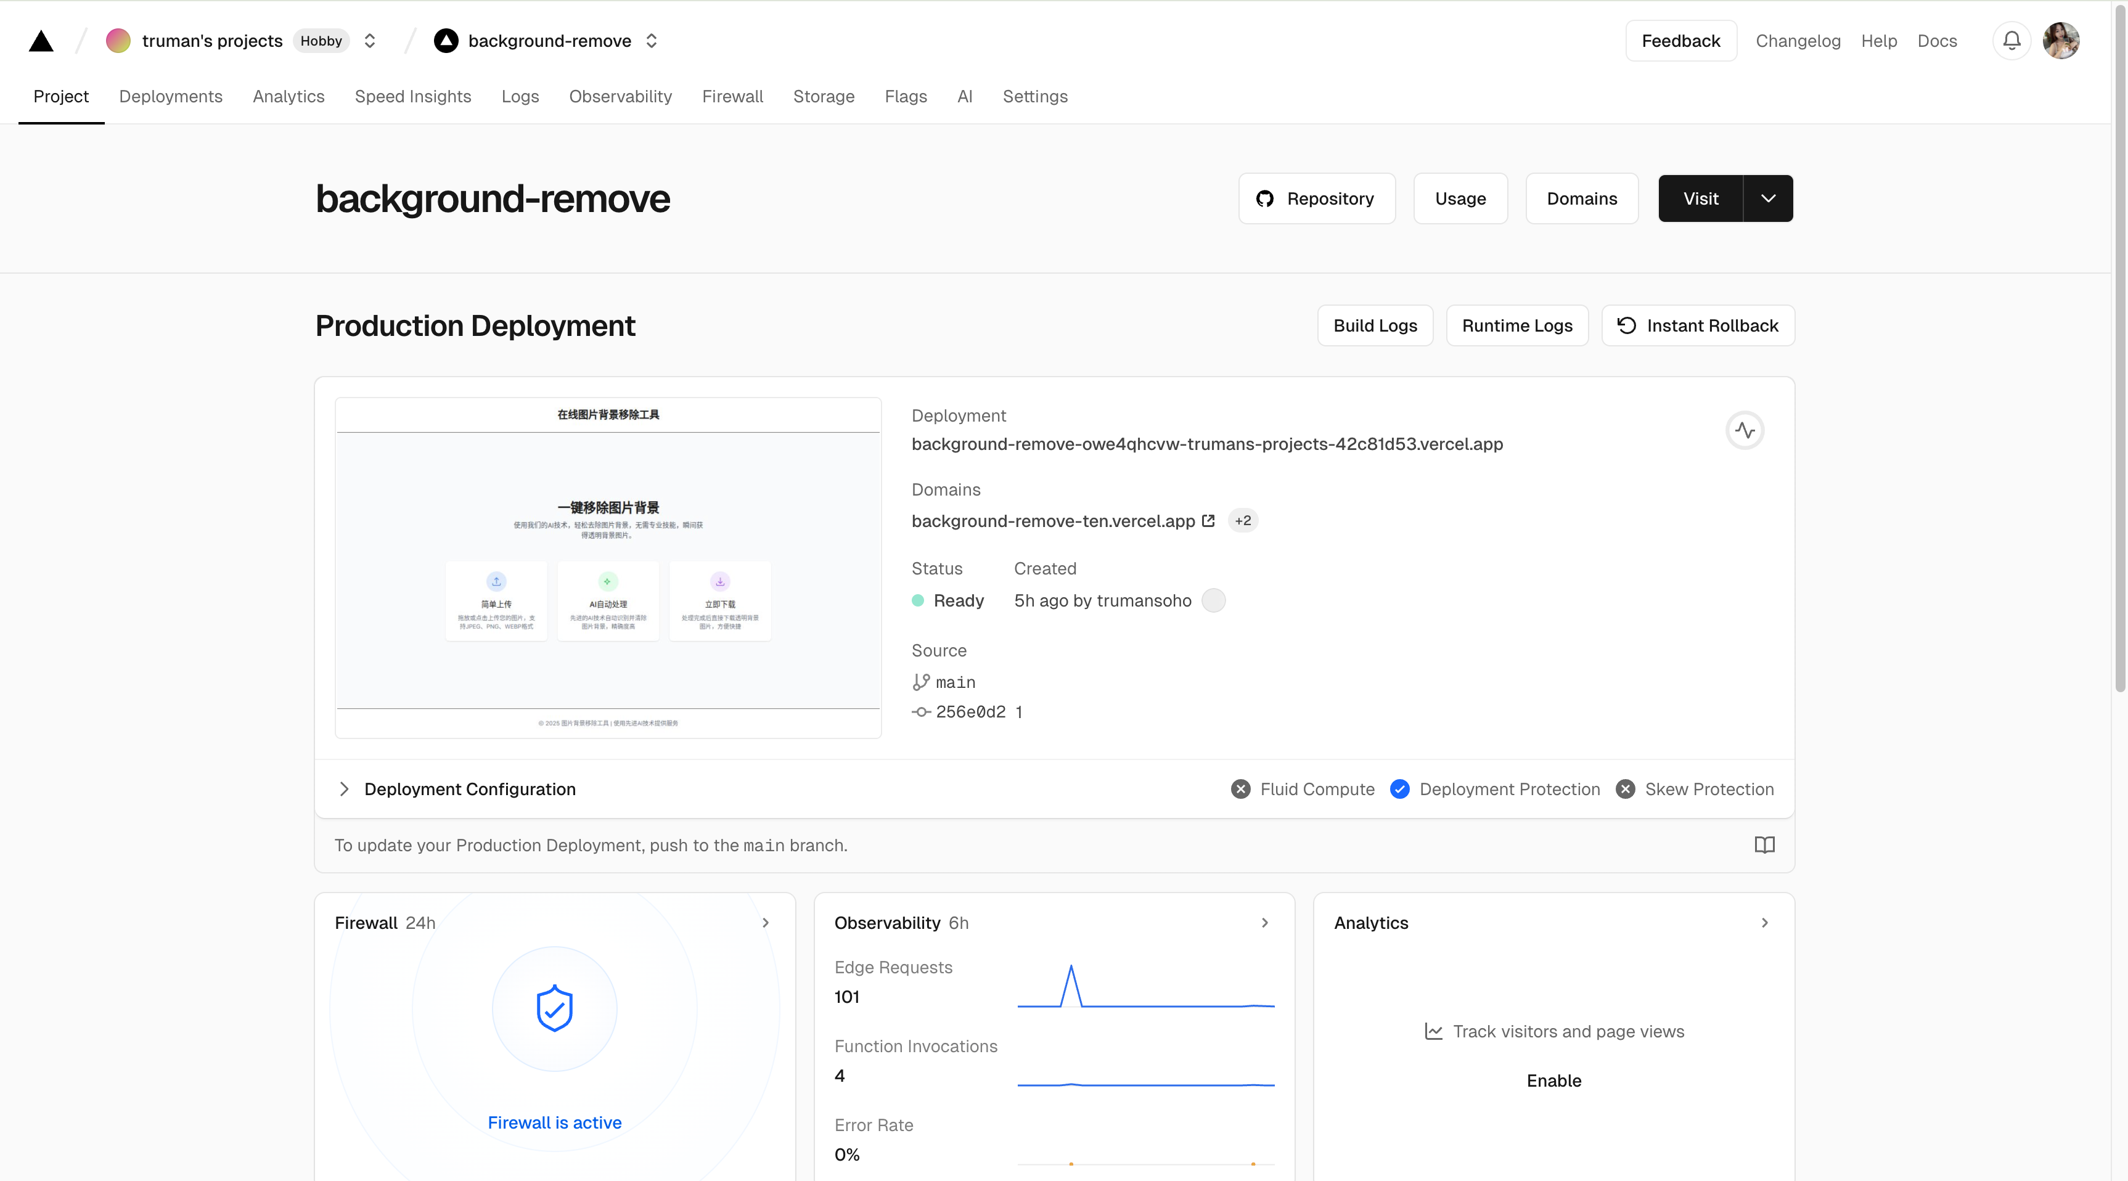Open the user profile avatar menu
Viewport: 2128px width, 1181px height.
2061,41
